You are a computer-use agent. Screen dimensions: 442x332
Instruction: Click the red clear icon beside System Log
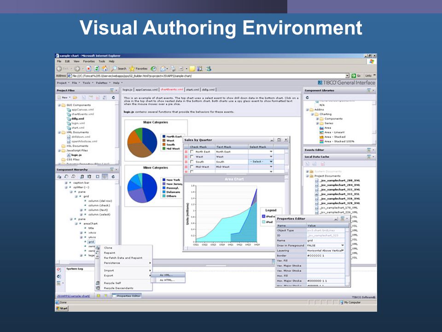[58, 270]
